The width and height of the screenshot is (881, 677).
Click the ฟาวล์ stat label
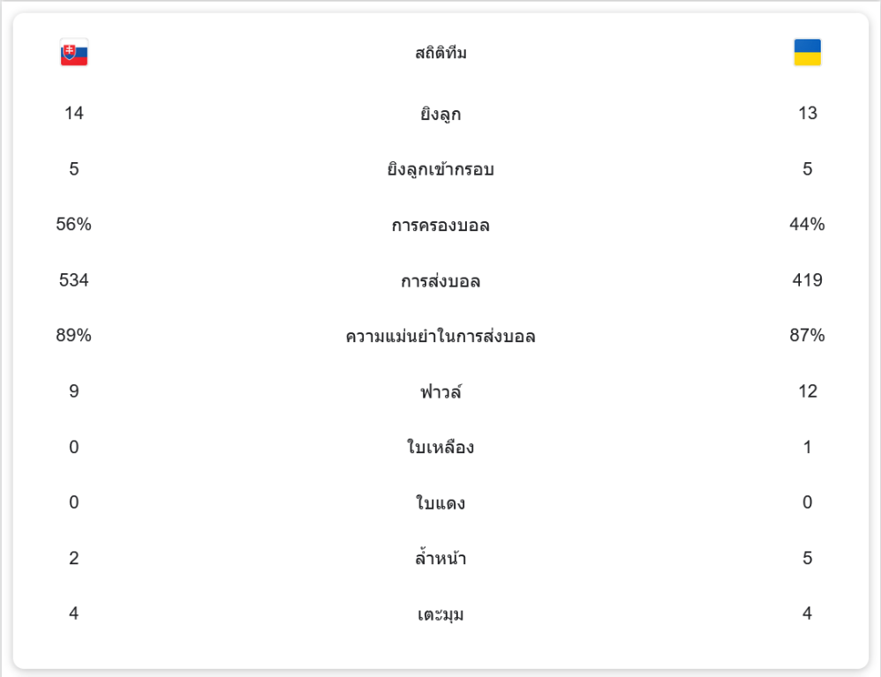(x=440, y=392)
